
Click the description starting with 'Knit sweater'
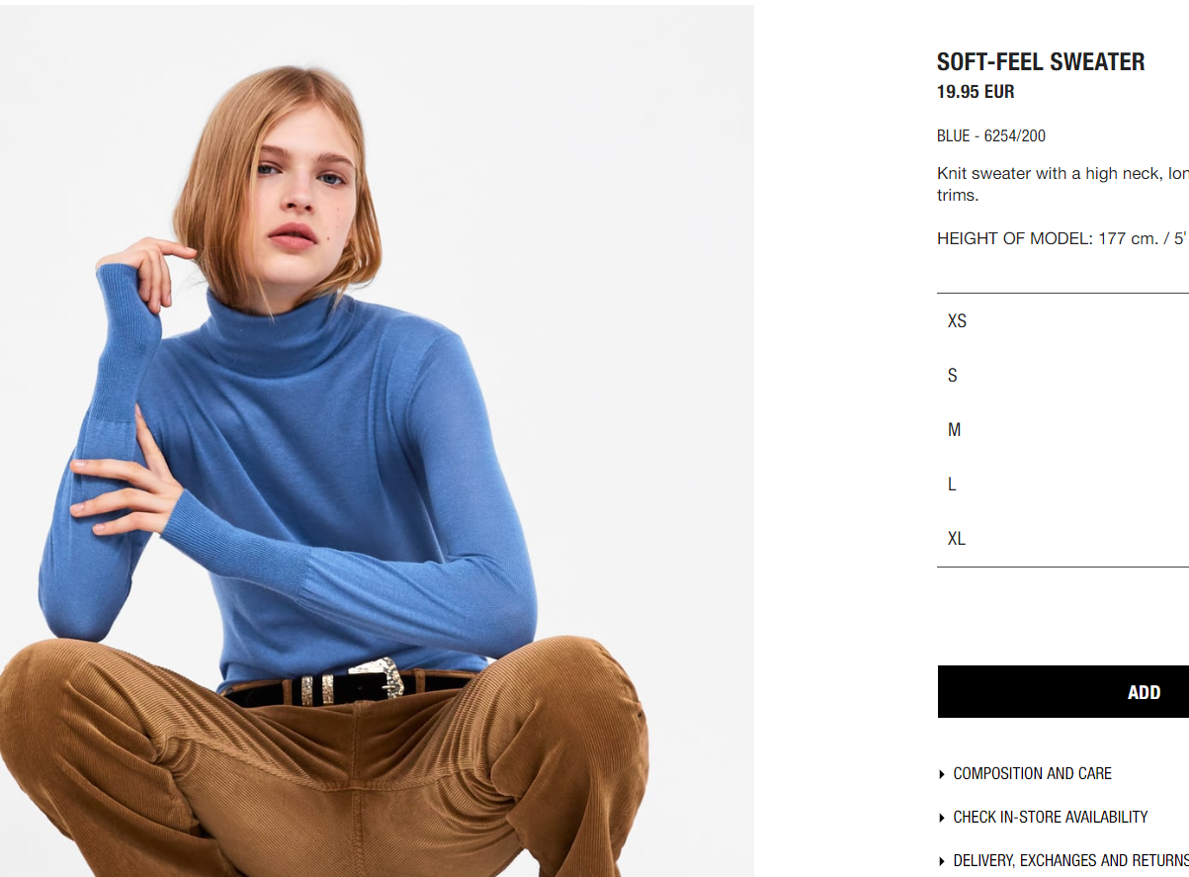1062,184
